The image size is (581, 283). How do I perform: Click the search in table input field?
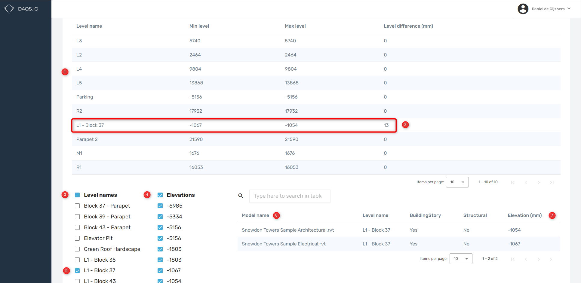coord(289,196)
